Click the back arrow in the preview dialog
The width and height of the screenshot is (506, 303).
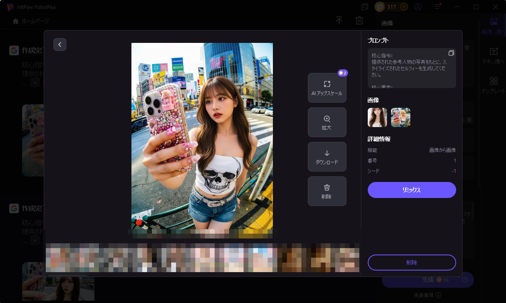60,44
